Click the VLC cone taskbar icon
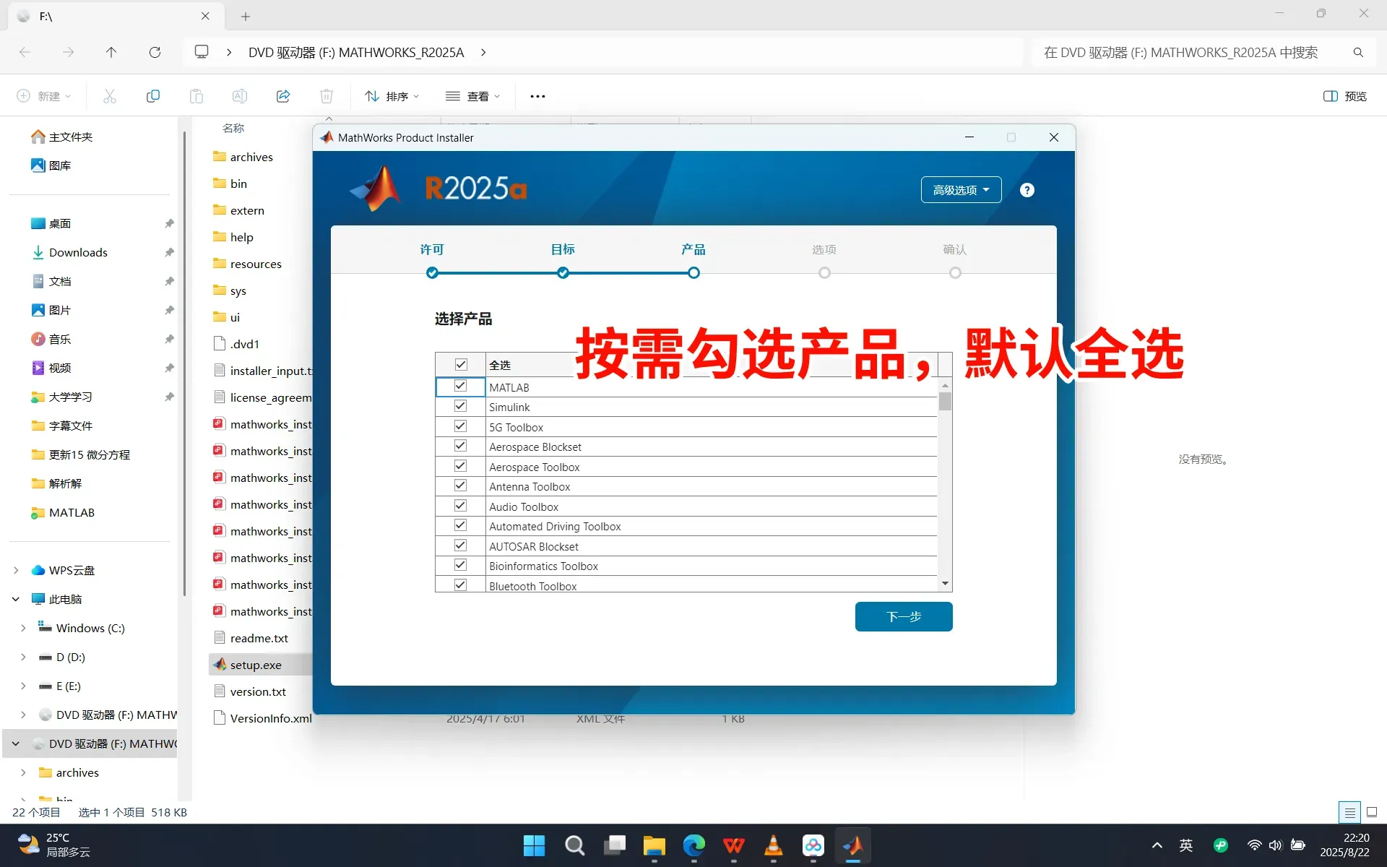This screenshot has width=1387, height=867. tap(773, 845)
